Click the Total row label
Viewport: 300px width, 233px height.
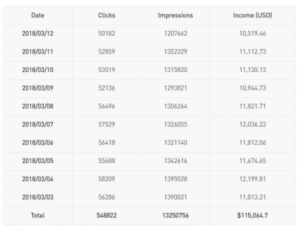point(37,215)
